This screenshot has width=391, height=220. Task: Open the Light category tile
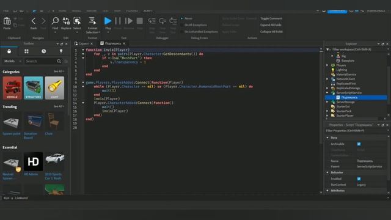[54, 88]
